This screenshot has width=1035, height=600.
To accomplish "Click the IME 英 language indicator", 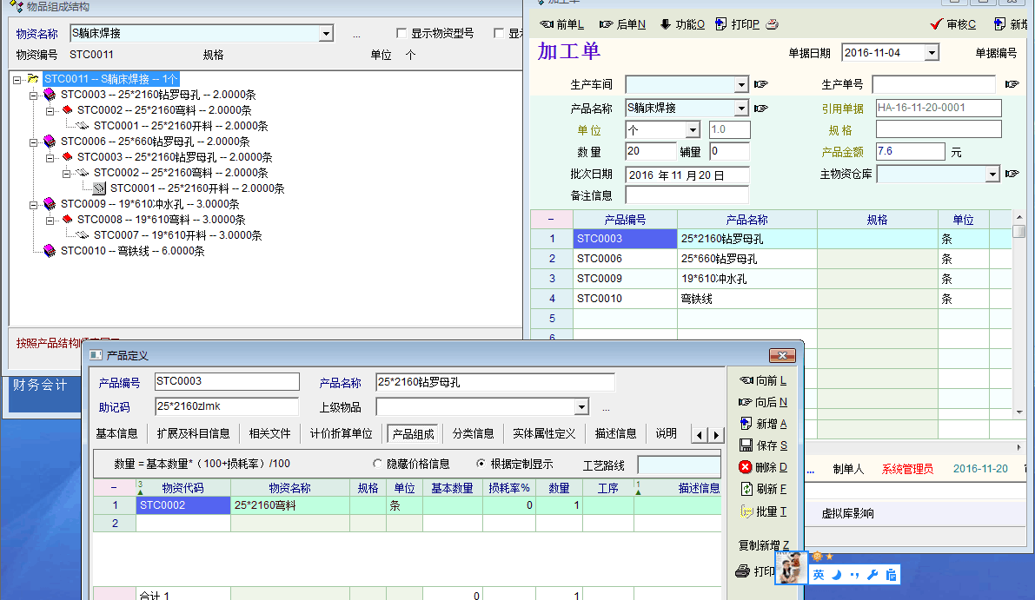I will pyautogui.click(x=819, y=575).
